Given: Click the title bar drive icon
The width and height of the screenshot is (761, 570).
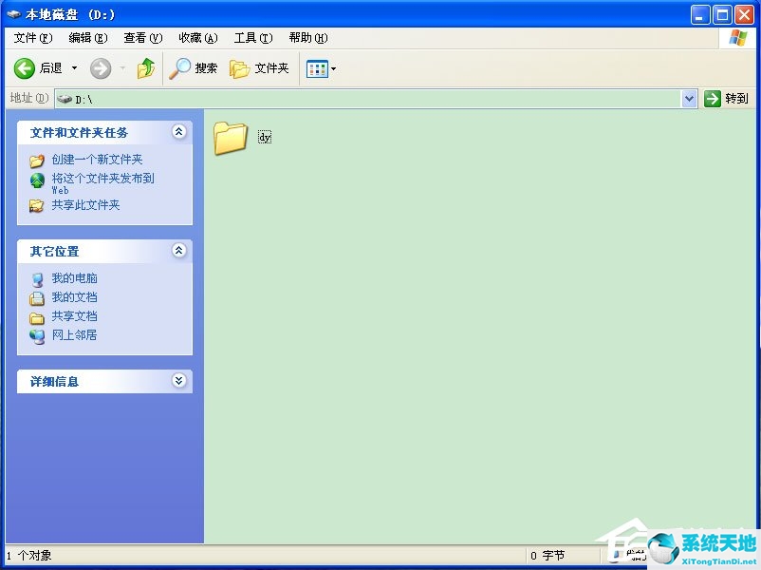Looking at the screenshot, I should (x=13, y=14).
